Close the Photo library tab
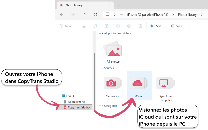 point(108,5)
